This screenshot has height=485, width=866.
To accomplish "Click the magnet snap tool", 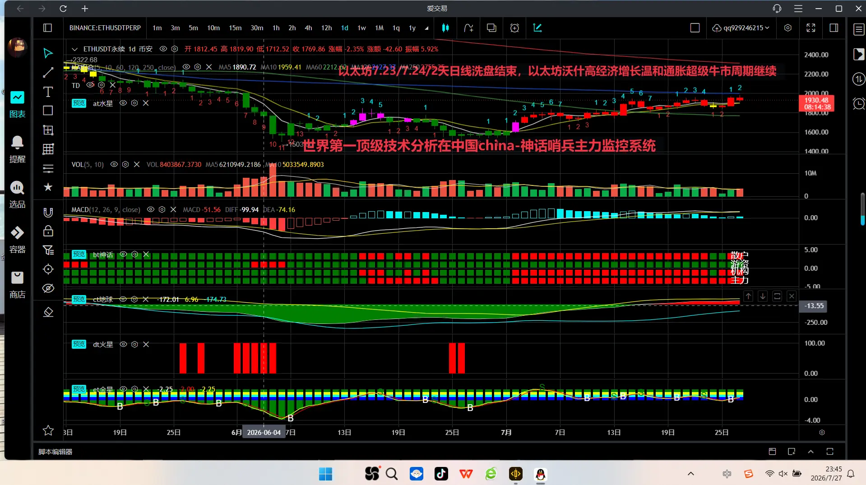I will (48, 212).
